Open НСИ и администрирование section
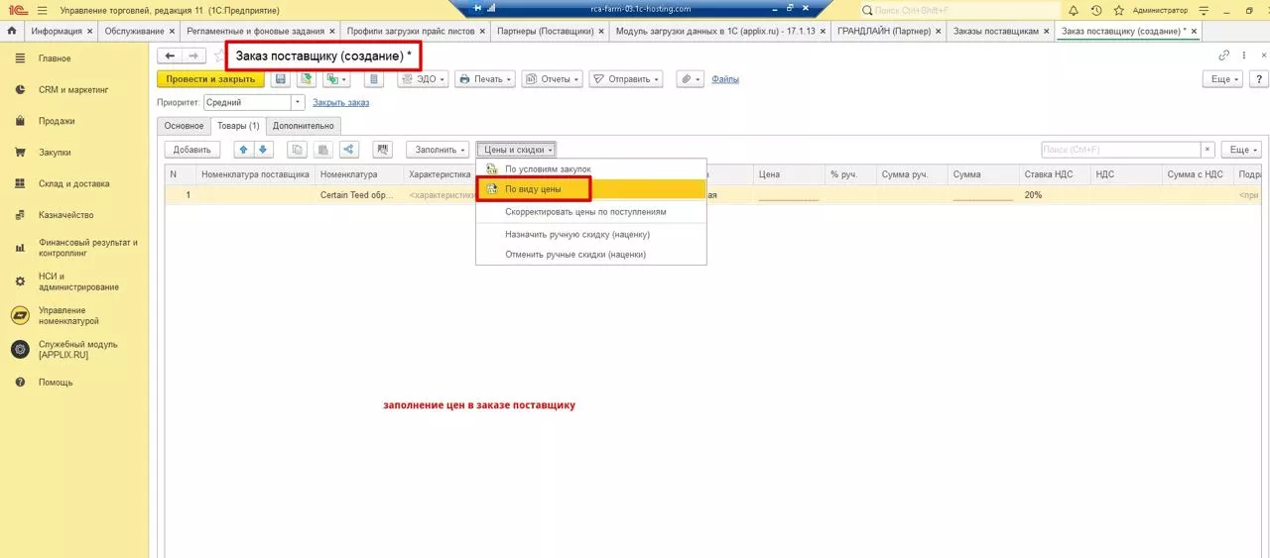1270x558 pixels. tap(78, 281)
